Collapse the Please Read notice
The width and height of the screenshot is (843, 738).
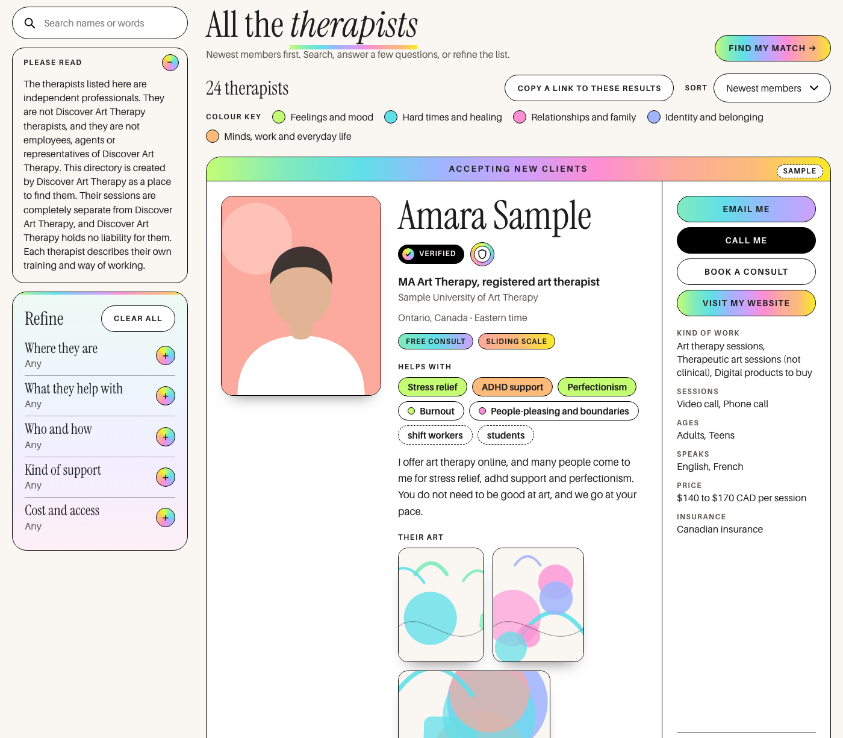click(x=170, y=62)
